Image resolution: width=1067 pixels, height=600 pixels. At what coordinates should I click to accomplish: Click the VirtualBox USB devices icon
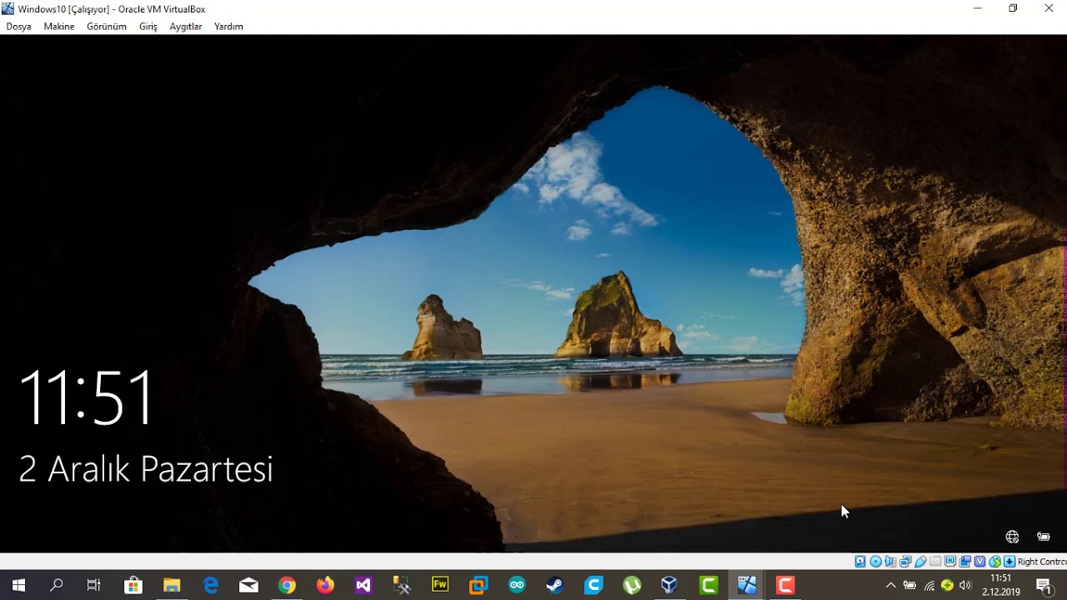[920, 562]
